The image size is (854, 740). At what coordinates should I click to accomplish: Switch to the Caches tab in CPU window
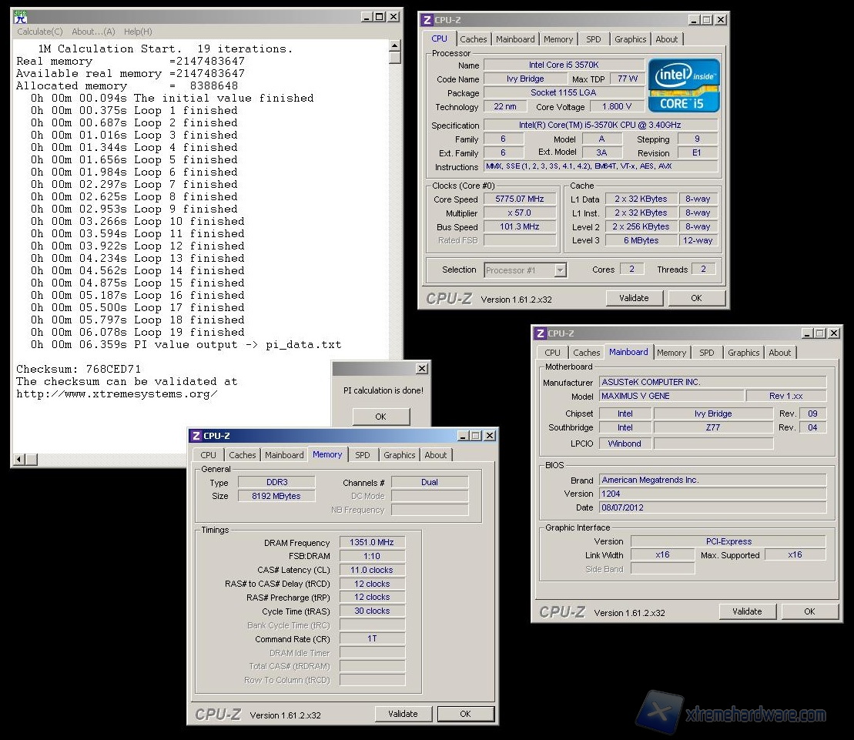pyautogui.click(x=474, y=39)
